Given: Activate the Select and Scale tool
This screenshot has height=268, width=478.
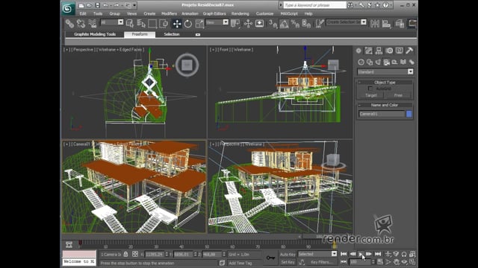Looking at the screenshot, I should [x=199, y=23].
